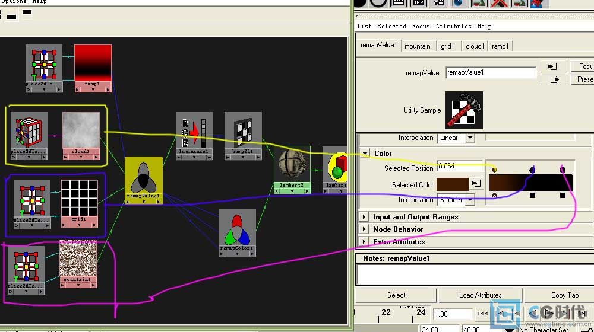Open render settings icon beside IPR

coord(438,2)
